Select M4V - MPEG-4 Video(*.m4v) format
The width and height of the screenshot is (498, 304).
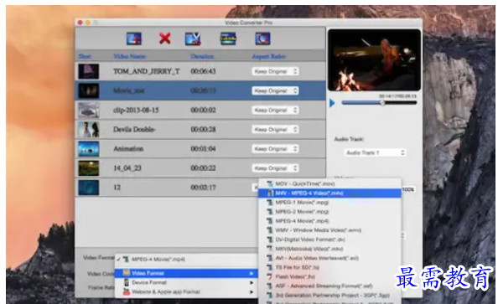(329, 193)
